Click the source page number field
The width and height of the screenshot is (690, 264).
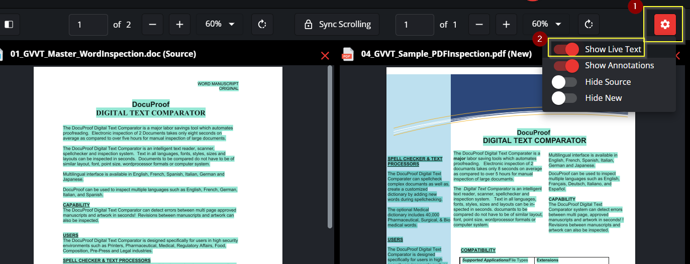pos(88,25)
